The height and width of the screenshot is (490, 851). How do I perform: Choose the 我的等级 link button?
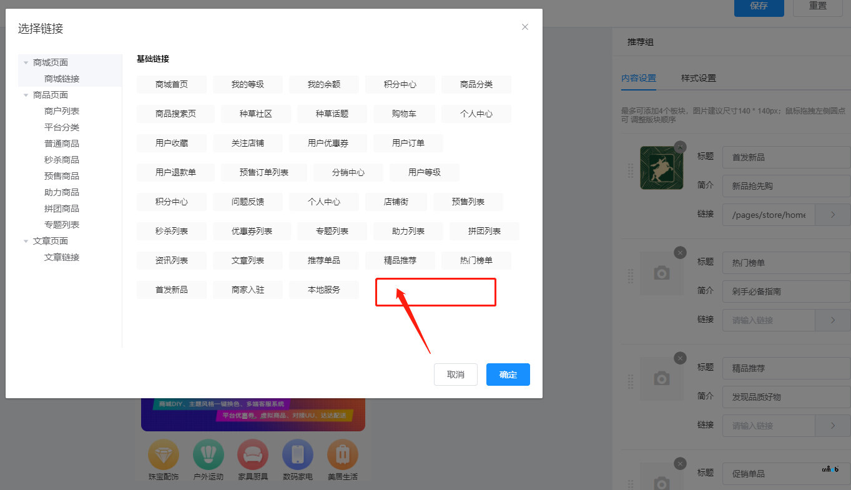coord(248,84)
